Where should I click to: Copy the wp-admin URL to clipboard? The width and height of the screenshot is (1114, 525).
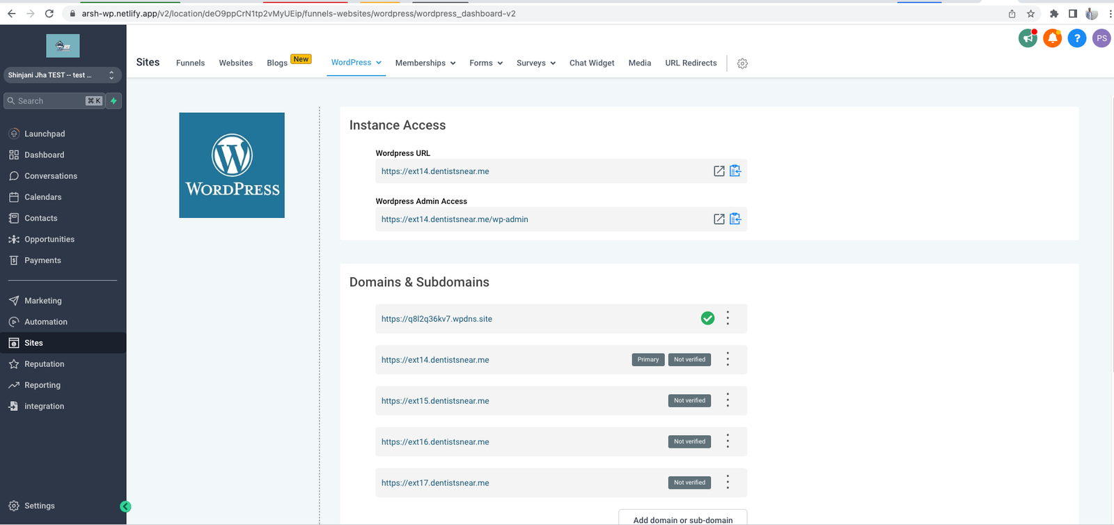coord(735,219)
